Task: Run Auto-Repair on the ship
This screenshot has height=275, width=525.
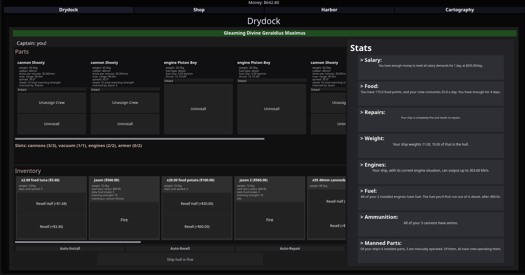Action: (290, 249)
